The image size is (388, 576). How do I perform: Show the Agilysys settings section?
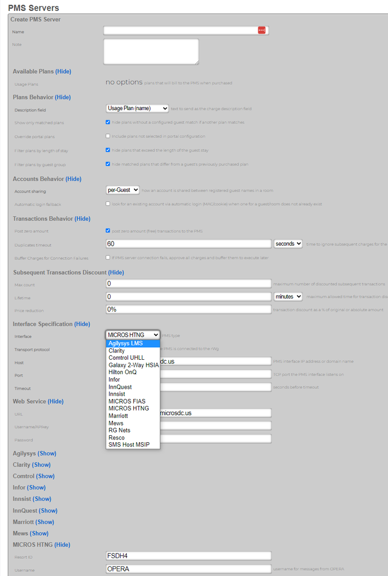pyautogui.click(x=47, y=454)
